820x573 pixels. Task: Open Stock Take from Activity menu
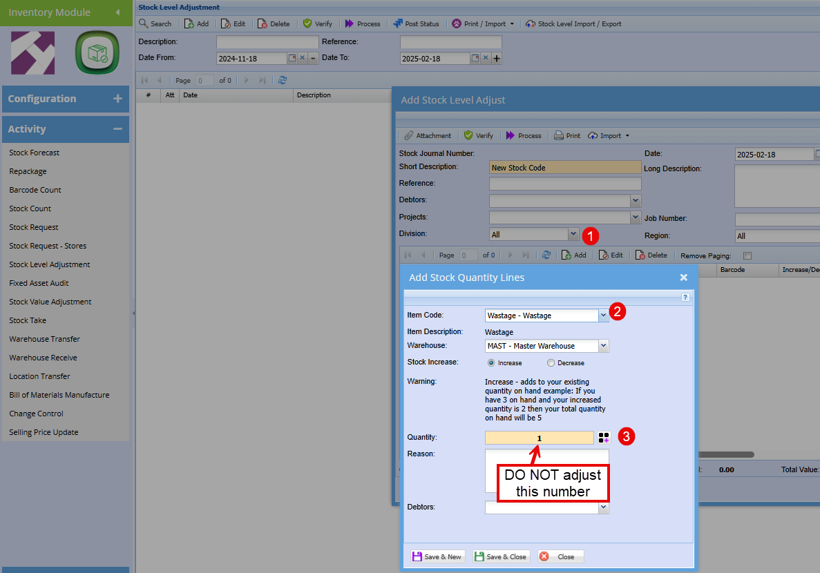click(x=28, y=320)
